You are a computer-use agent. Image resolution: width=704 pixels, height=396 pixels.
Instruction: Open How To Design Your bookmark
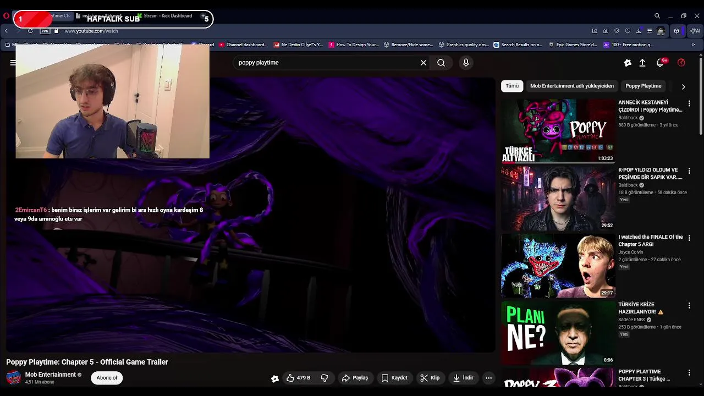tap(354, 45)
